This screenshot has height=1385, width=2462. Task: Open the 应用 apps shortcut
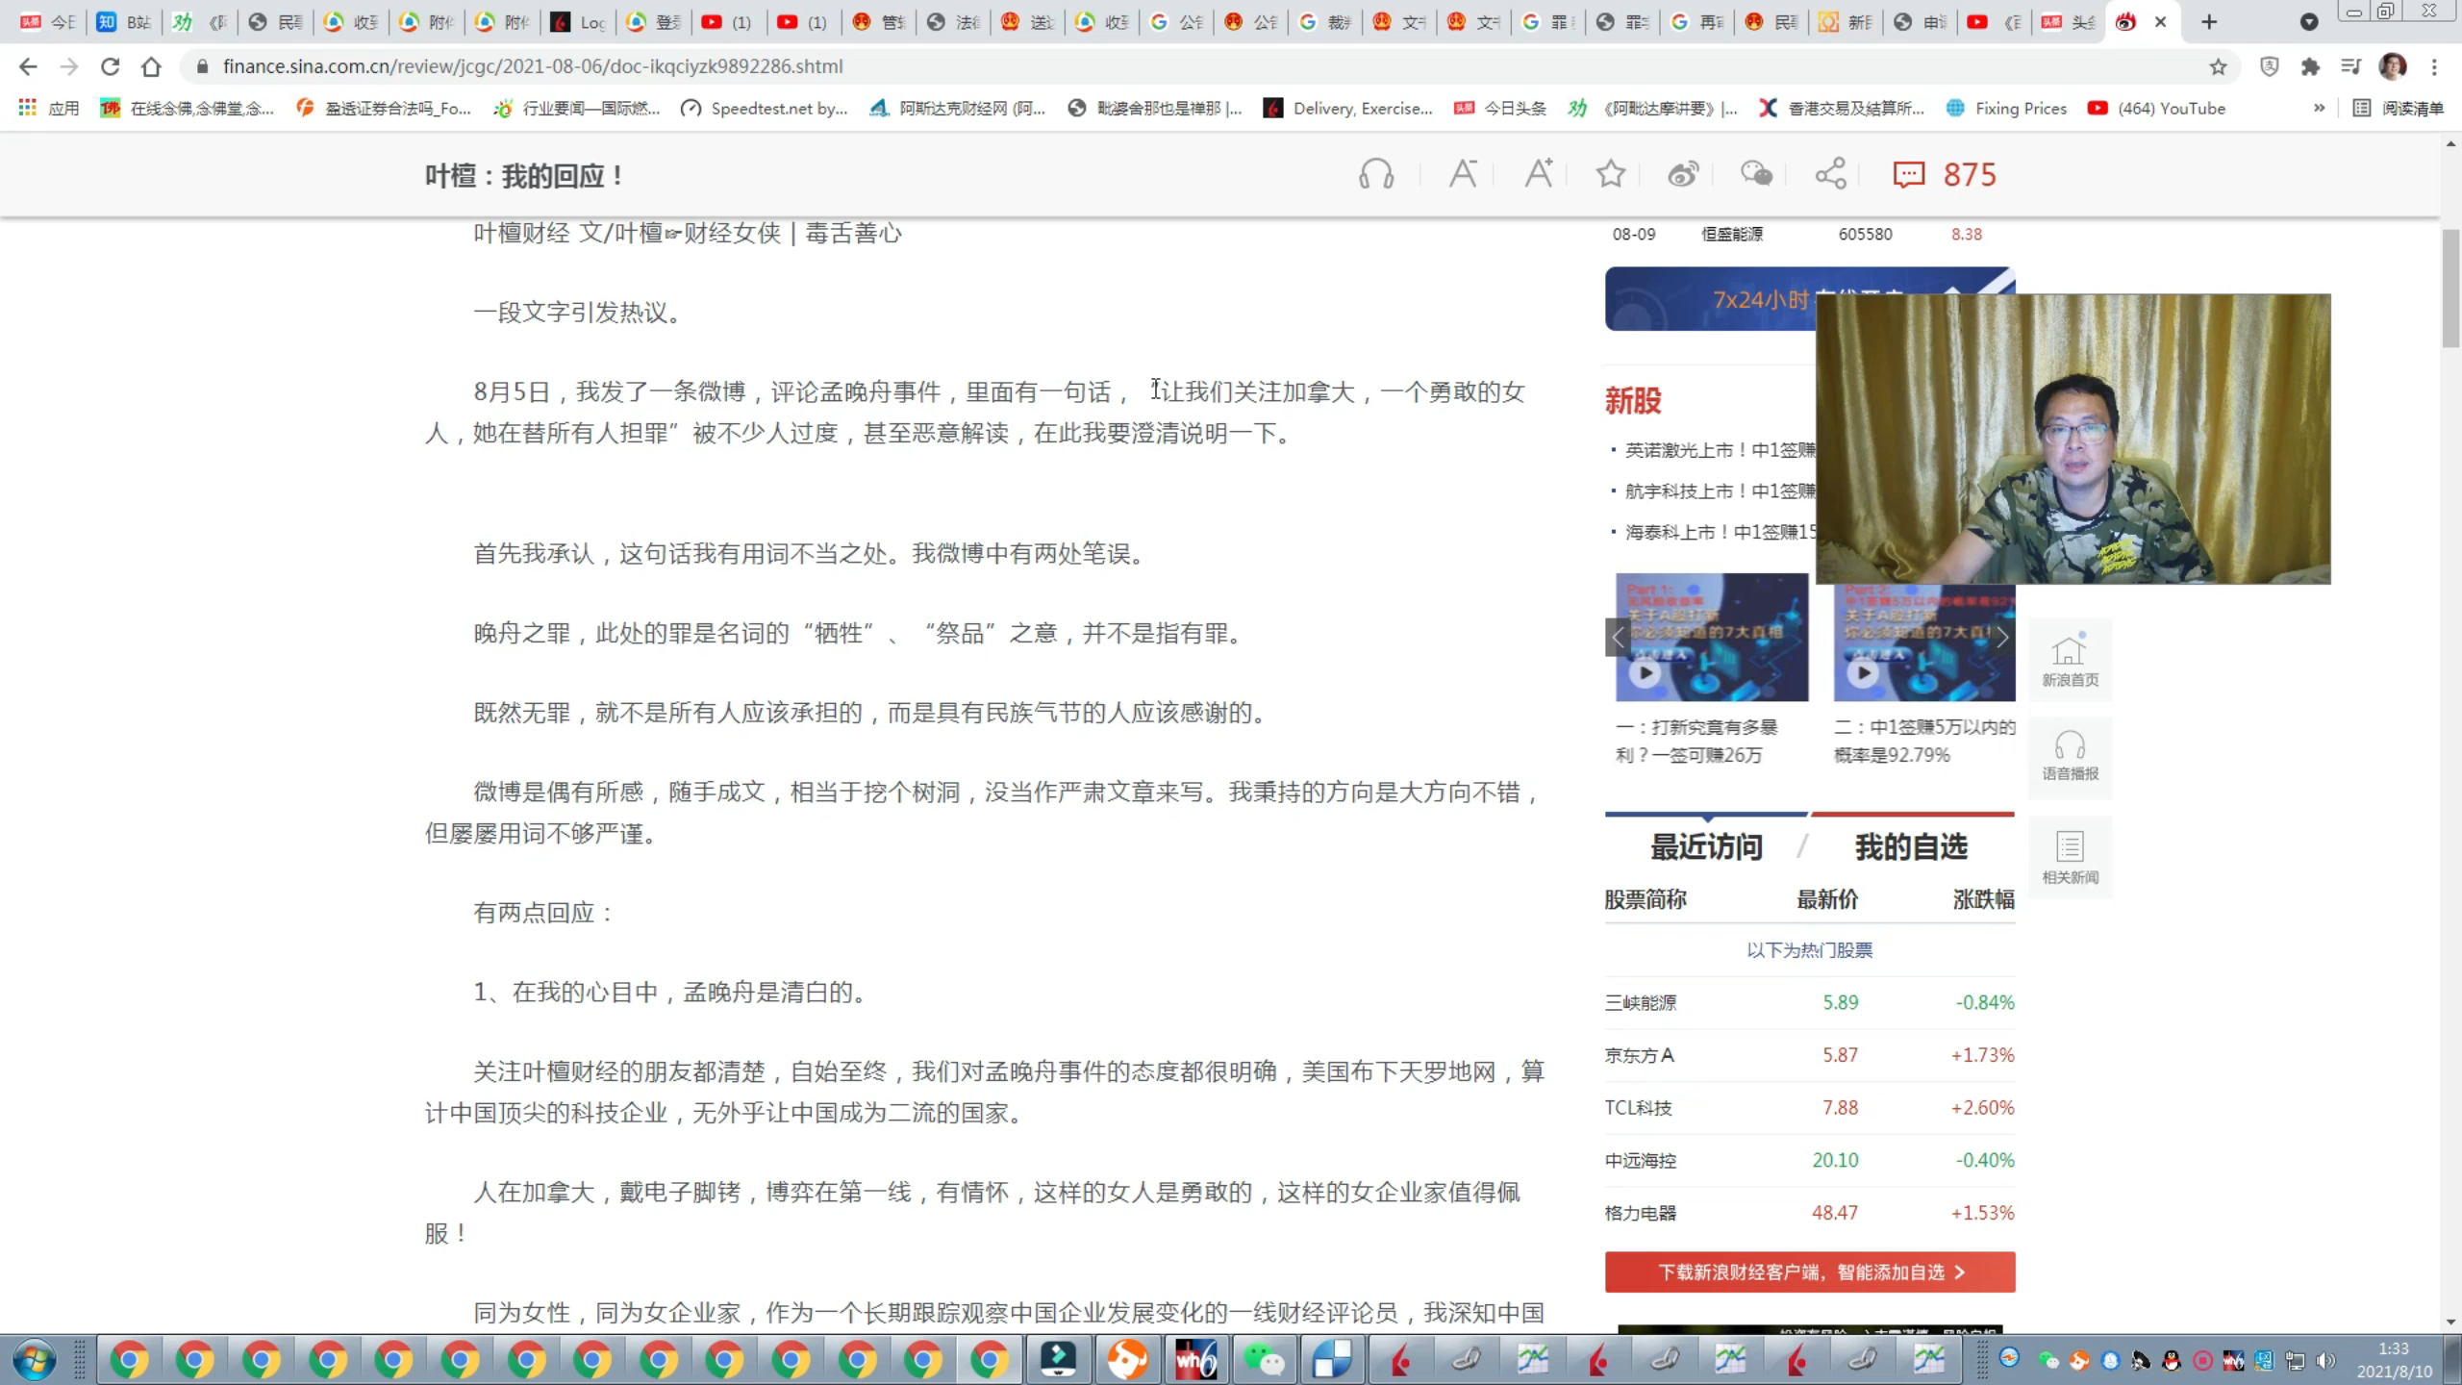pyautogui.click(x=49, y=109)
